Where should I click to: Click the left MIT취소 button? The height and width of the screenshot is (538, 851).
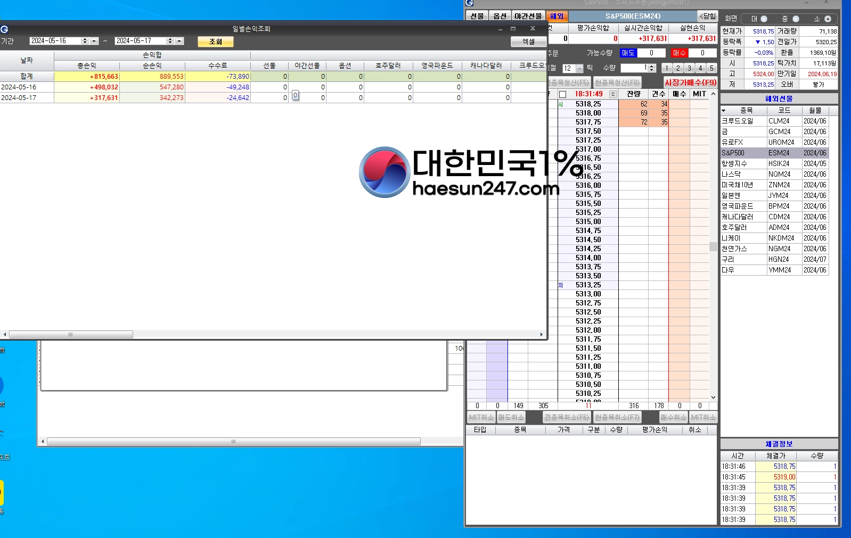481,417
